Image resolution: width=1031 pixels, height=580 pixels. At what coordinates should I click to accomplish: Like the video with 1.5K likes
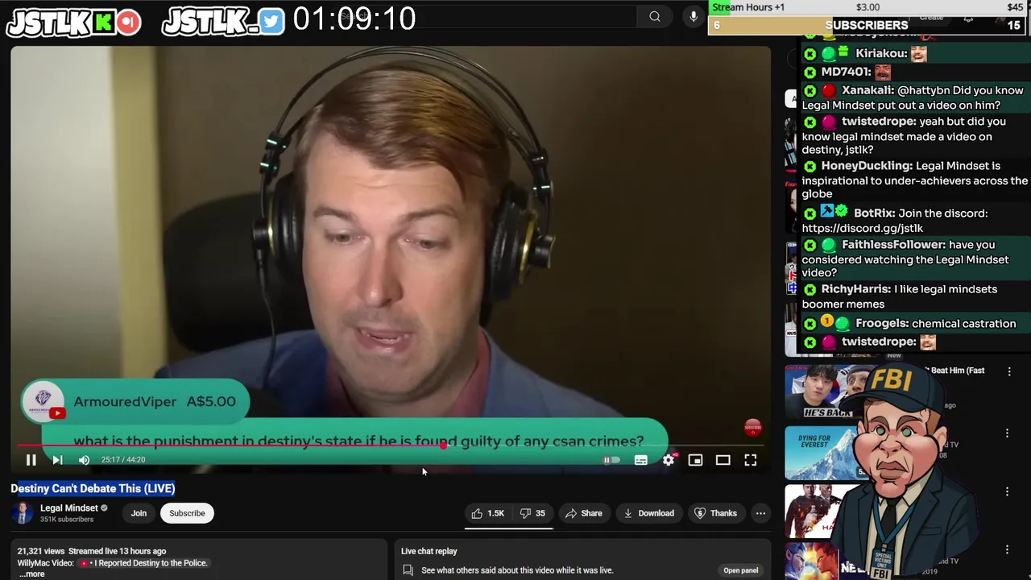487,513
